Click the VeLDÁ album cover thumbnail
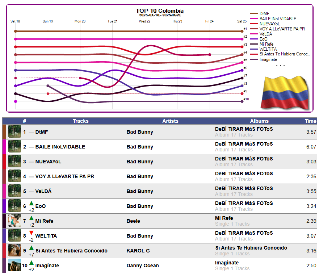 [14, 191]
